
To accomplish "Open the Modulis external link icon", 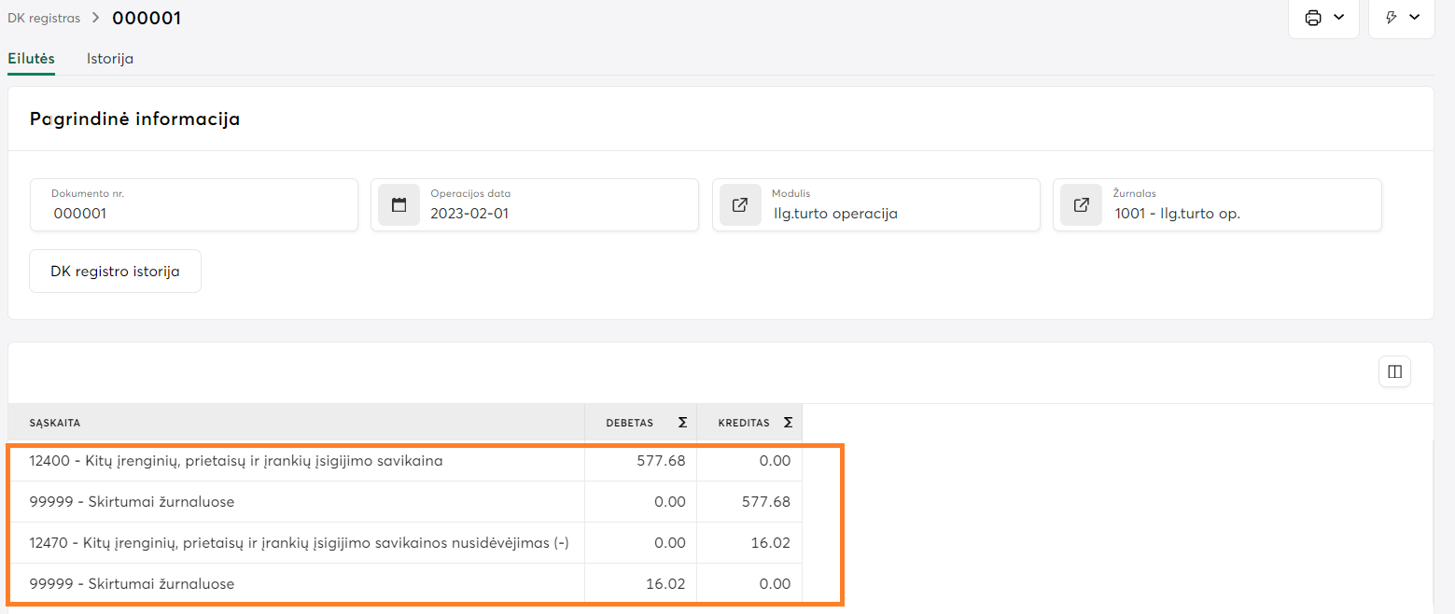I will coord(740,205).
